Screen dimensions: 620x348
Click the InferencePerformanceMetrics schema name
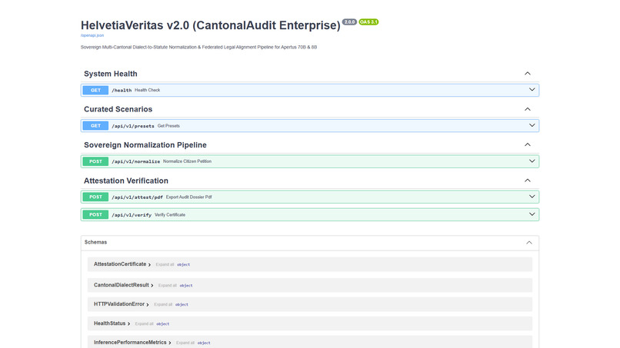130,343
